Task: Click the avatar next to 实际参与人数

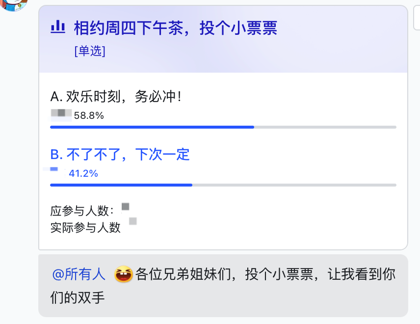Action: point(133,222)
